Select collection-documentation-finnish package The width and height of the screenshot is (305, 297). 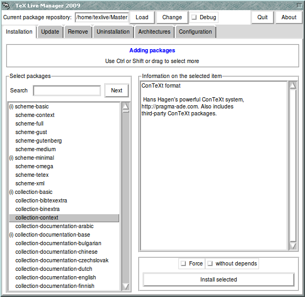64,286
